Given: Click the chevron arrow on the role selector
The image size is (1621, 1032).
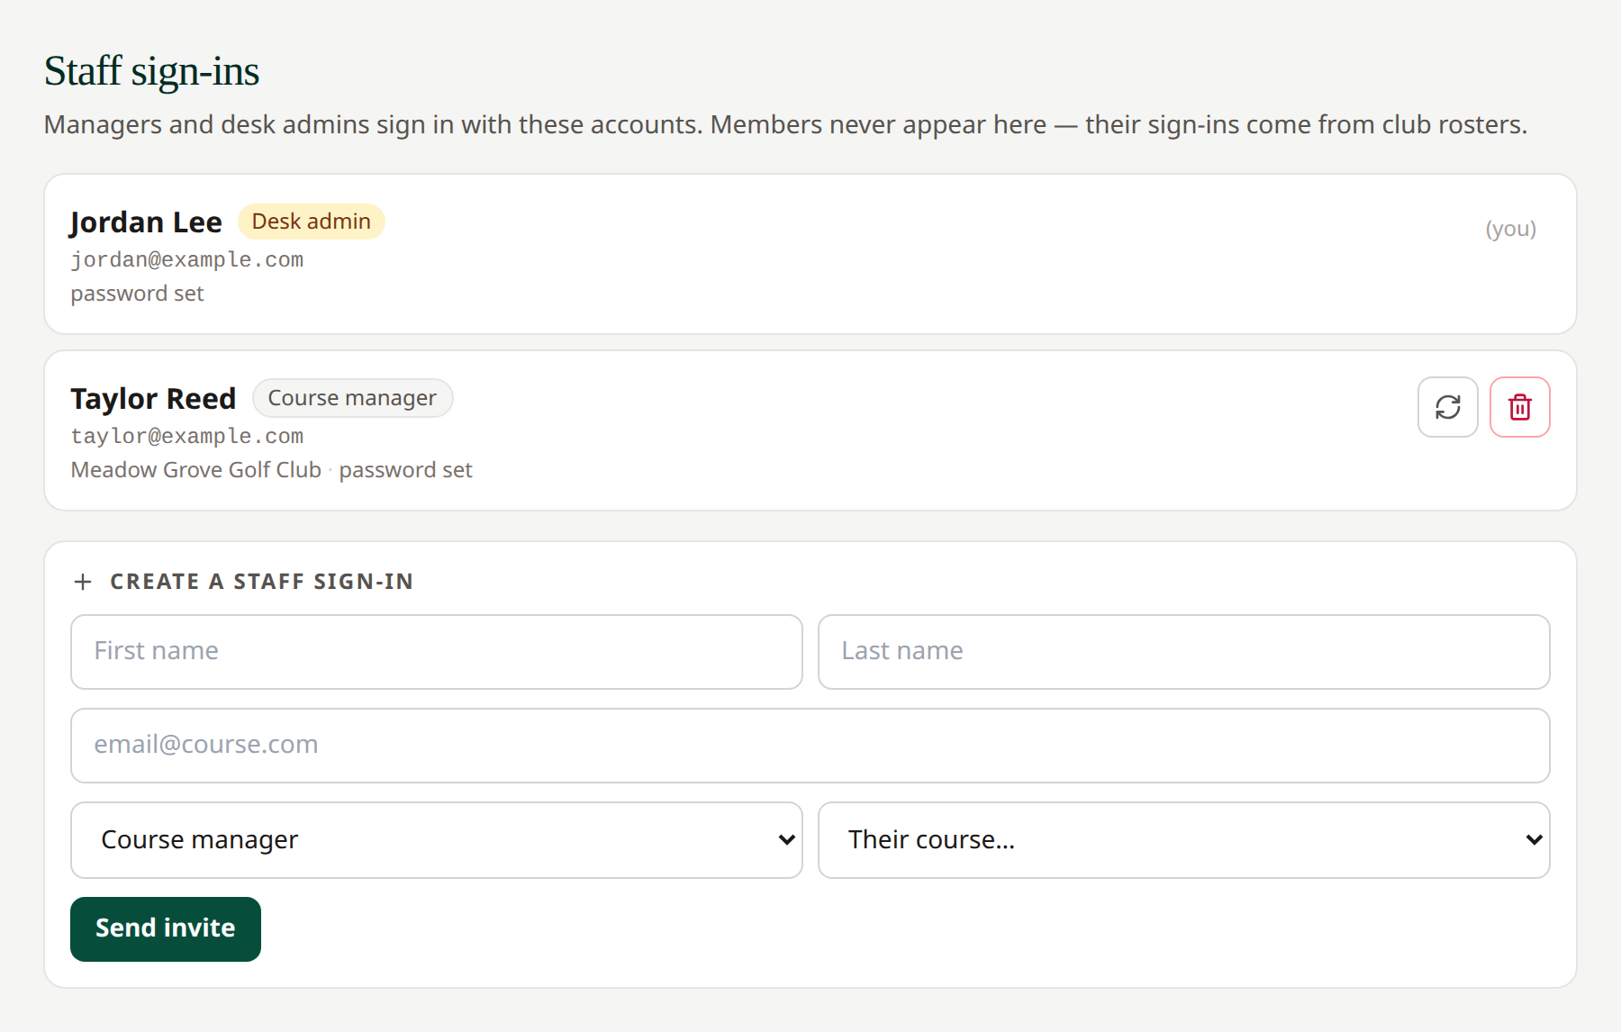Looking at the screenshot, I should [786, 839].
